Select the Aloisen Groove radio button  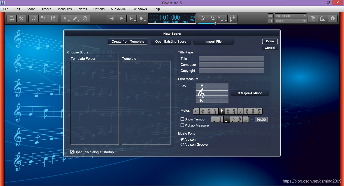(182, 144)
